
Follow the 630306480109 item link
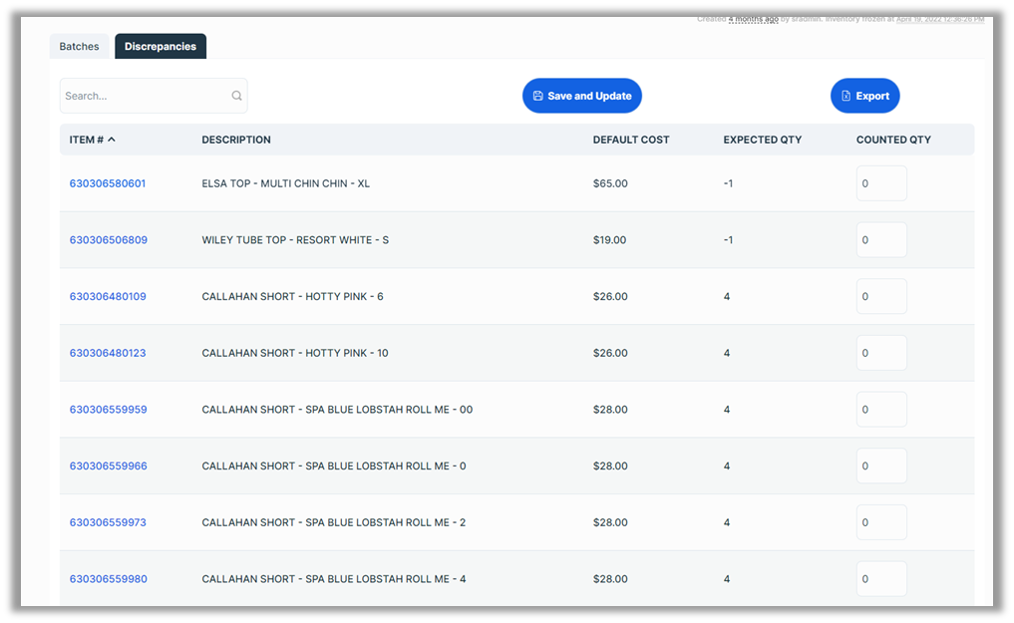pos(108,297)
